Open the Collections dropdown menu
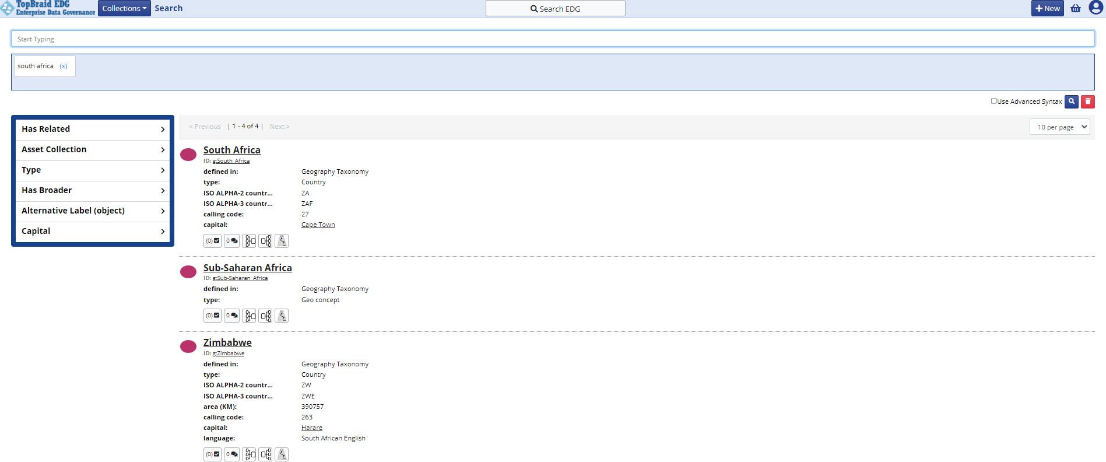This screenshot has height=462, width=1106. (x=124, y=8)
